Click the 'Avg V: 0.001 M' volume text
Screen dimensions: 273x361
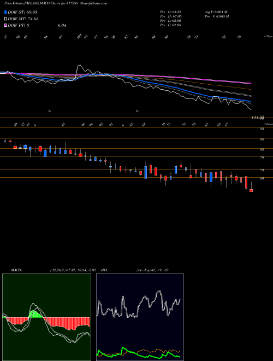pos(216,12)
